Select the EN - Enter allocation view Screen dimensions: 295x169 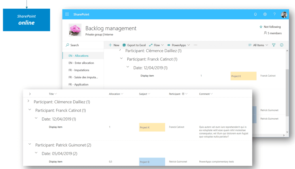(81, 63)
